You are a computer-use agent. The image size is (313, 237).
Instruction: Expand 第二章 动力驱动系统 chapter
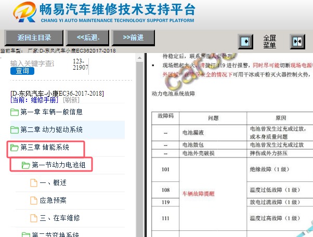pos(51,129)
